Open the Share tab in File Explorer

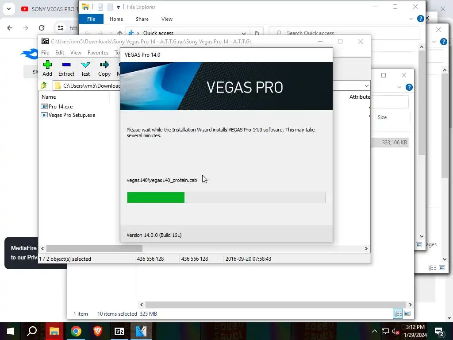(142, 19)
